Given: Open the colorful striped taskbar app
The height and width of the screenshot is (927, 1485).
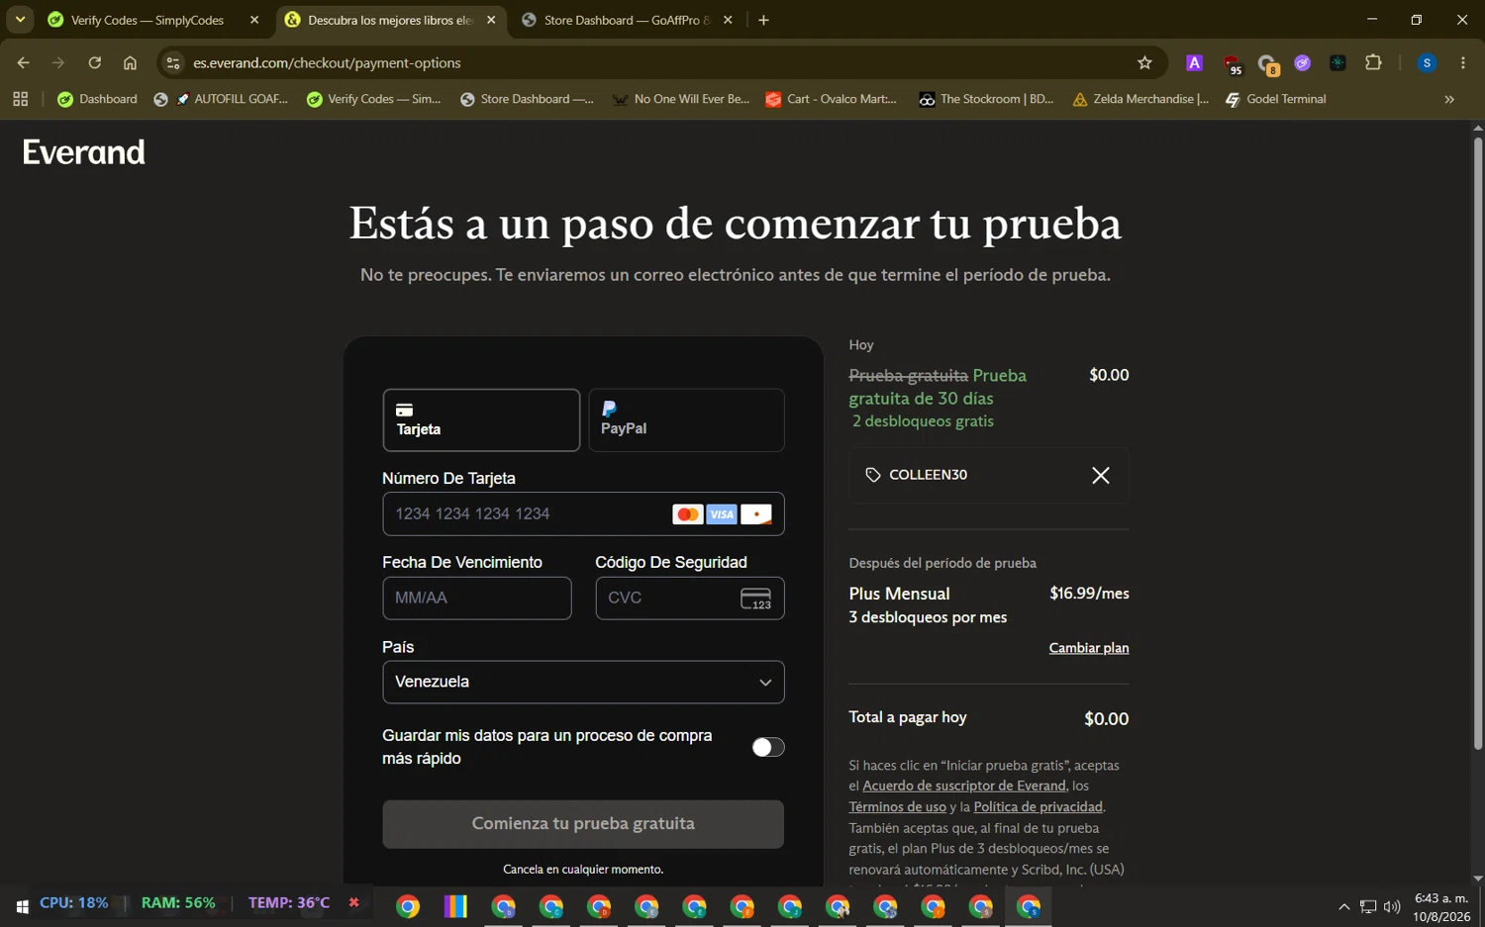Looking at the screenshot, I should coord(455,906).
